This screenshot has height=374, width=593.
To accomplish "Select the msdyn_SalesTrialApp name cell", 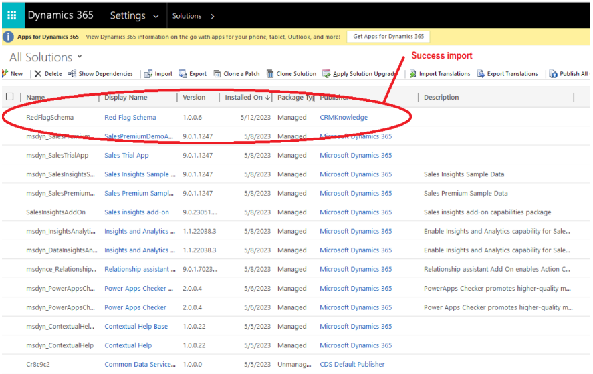I will 57,155.
